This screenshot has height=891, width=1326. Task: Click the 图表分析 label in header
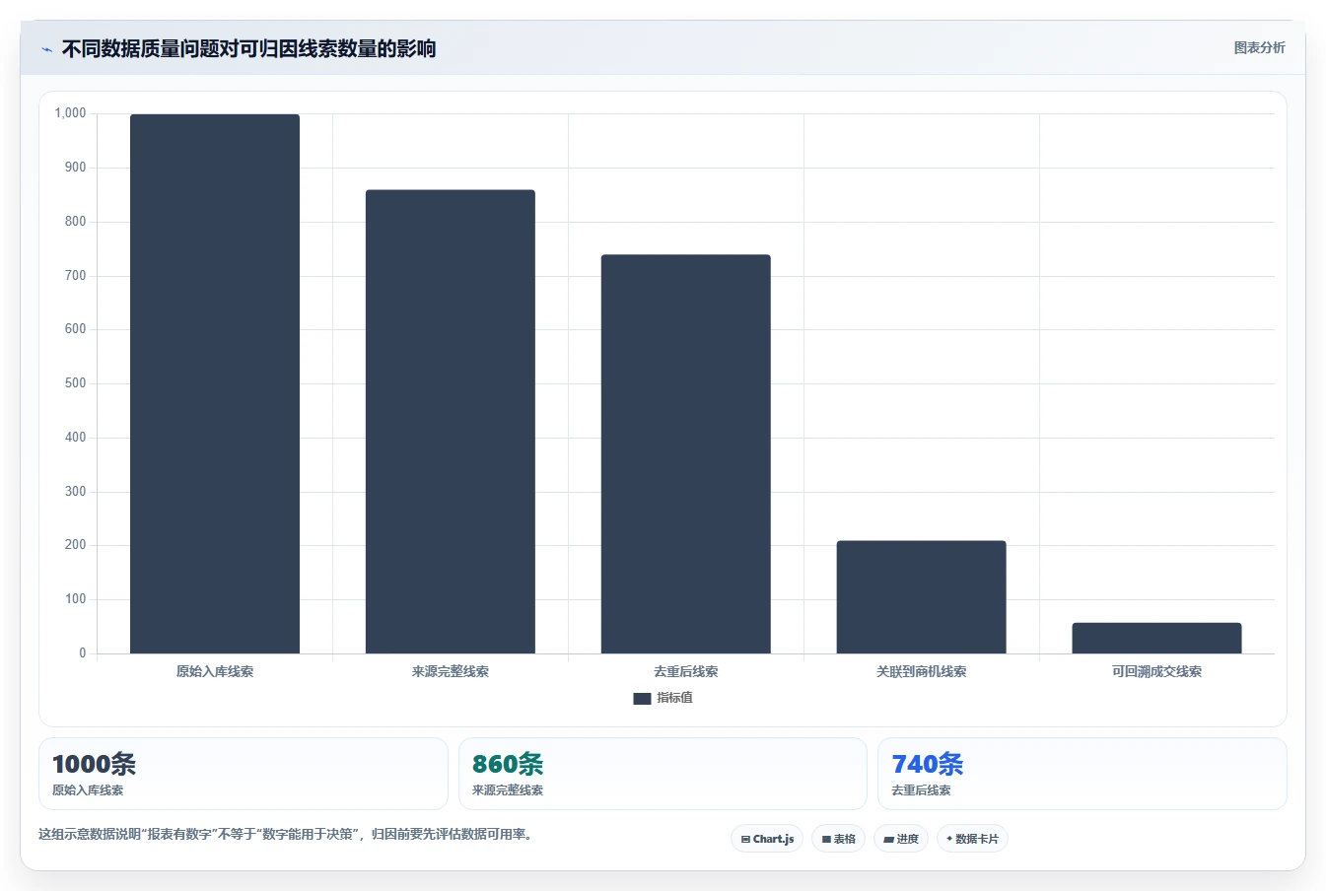(x=1259, y=47)
